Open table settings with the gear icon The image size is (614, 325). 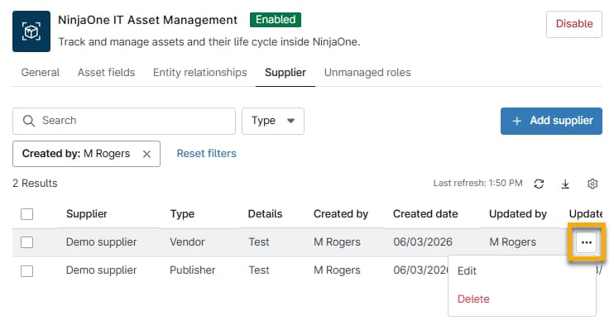(x=592, y=184)
